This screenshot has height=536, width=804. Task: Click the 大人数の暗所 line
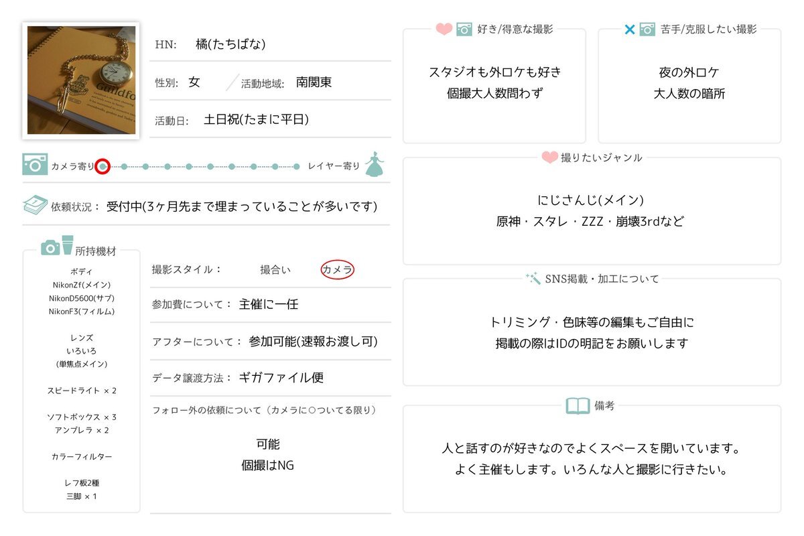coord(689,93)
